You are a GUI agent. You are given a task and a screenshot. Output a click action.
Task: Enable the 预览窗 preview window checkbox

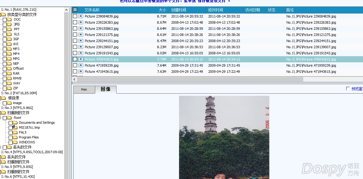(348, 89)
